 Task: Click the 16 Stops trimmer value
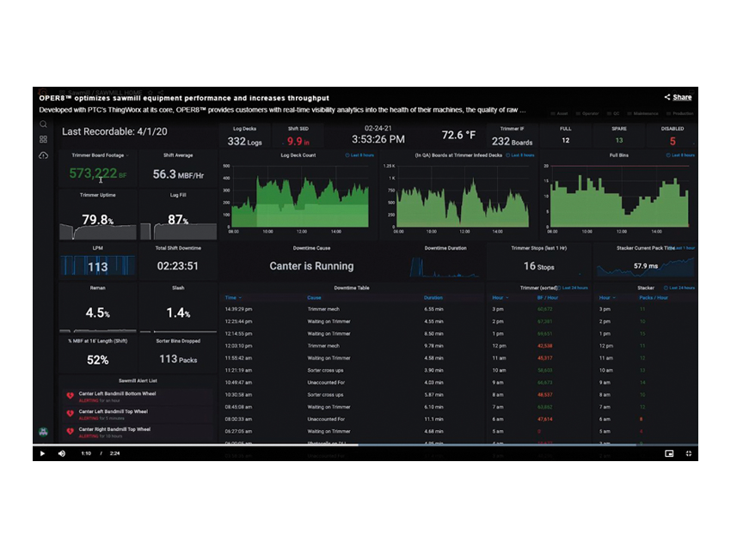coord(539,266)
